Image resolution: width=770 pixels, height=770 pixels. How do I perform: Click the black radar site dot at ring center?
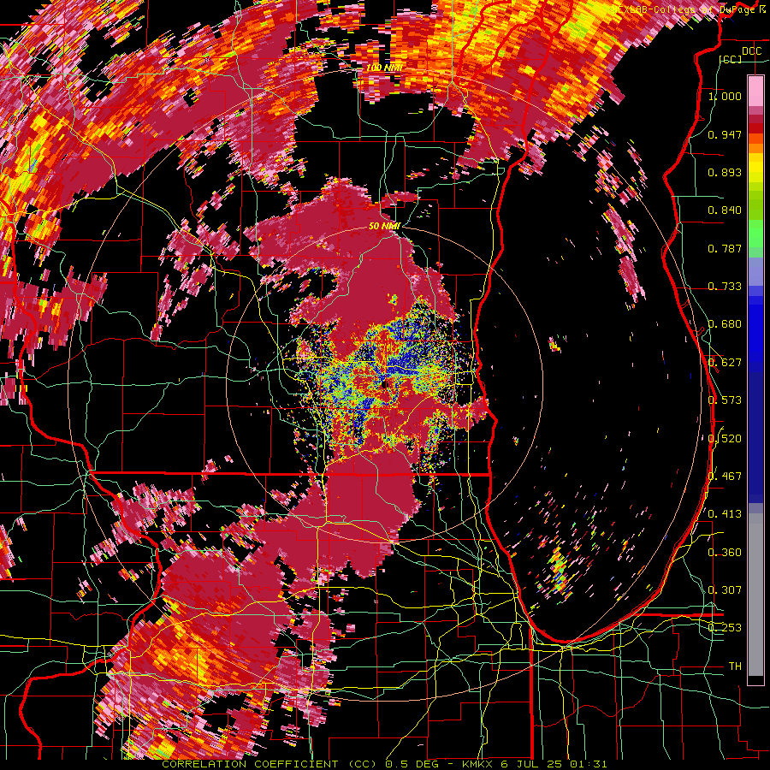[385, 384]
